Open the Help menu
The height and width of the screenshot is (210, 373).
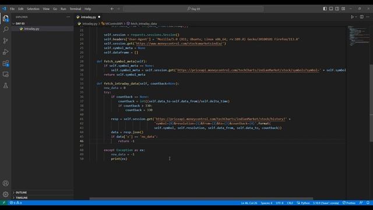[88, 9]
